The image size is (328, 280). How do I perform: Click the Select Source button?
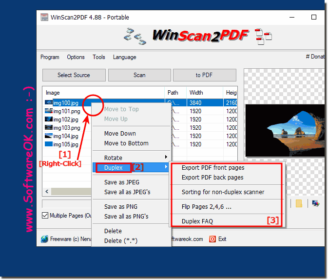point(74,75)
